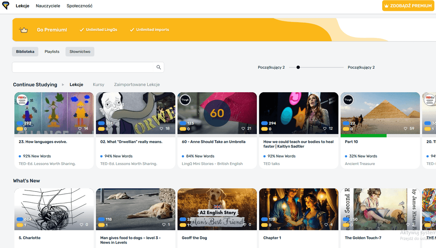
Task: Click the heart icon on "Chapter 1" lesson
Action: tap(326, 225)
